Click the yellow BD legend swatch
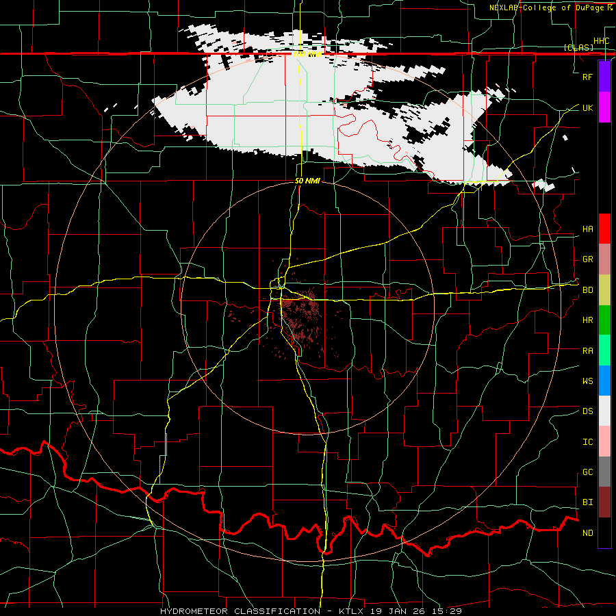616x616 pixels. (x=604, y=290)
